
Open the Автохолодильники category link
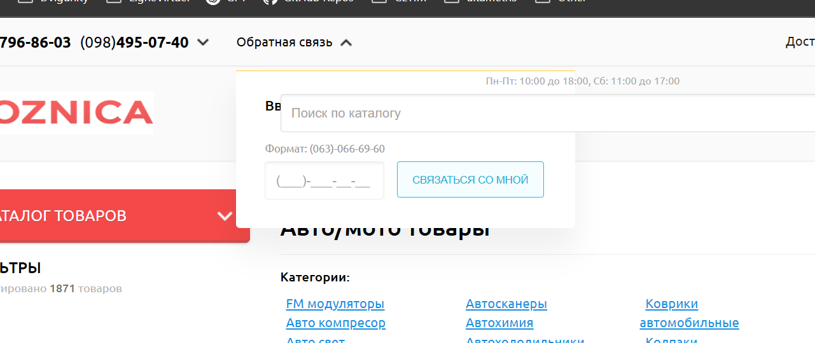525,340
